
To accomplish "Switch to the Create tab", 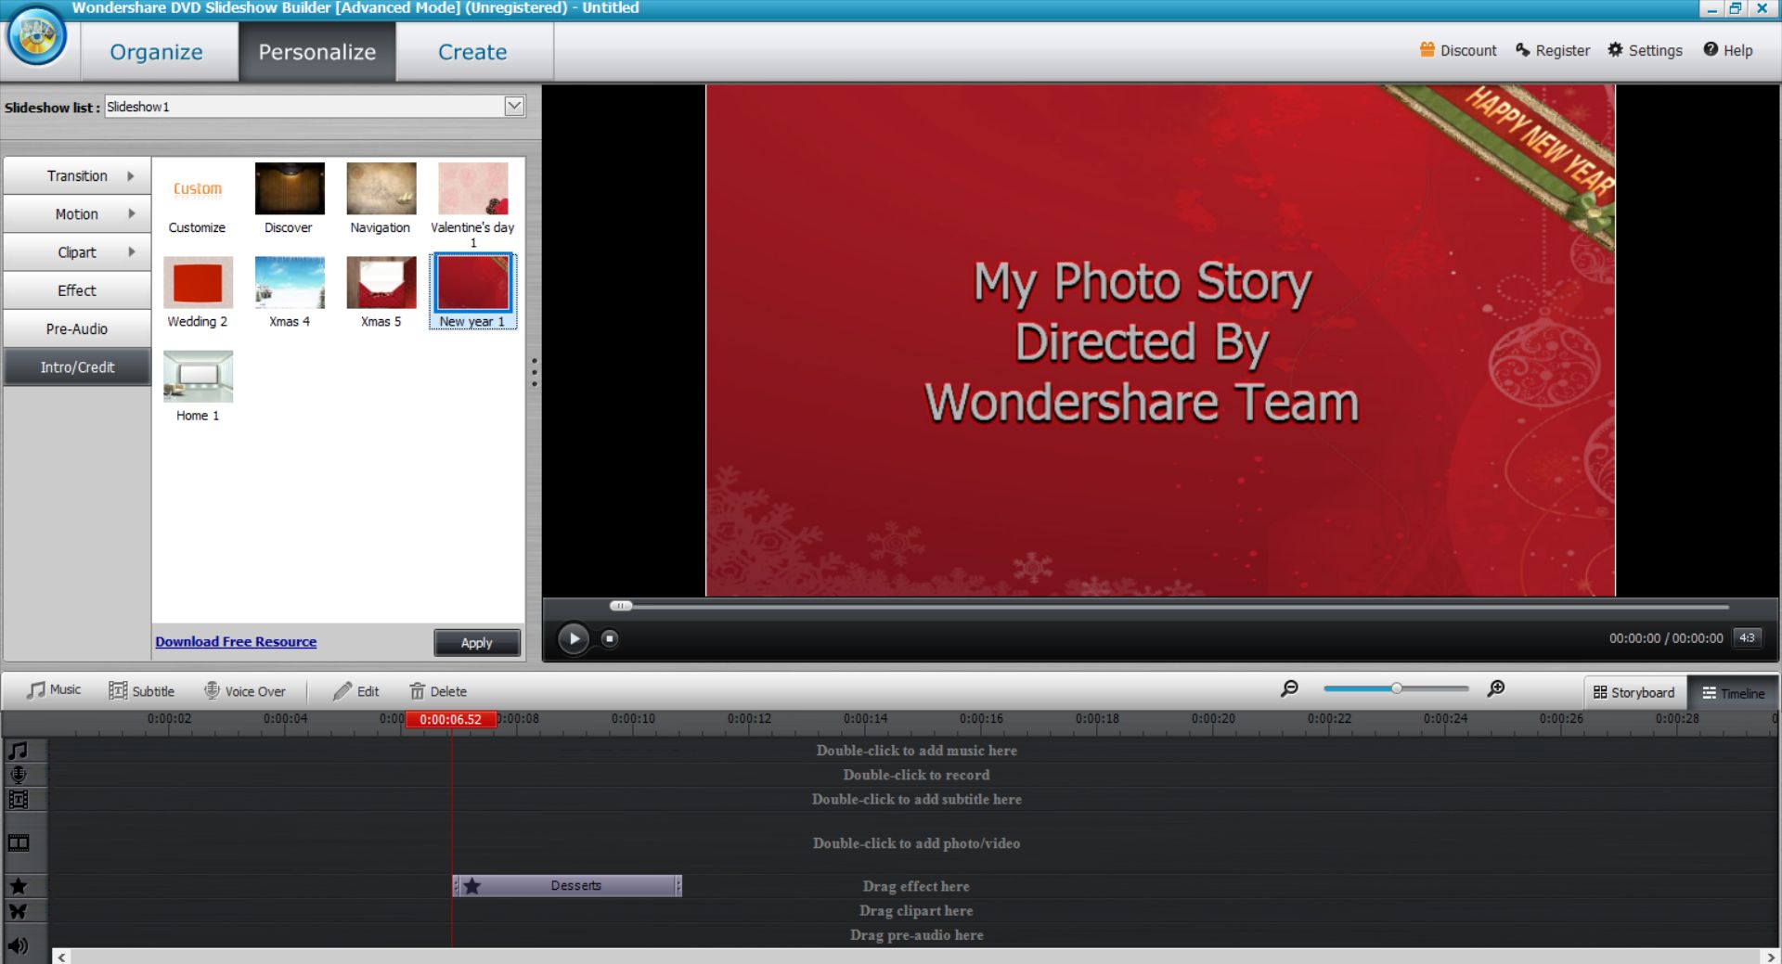I will (472, 51).
